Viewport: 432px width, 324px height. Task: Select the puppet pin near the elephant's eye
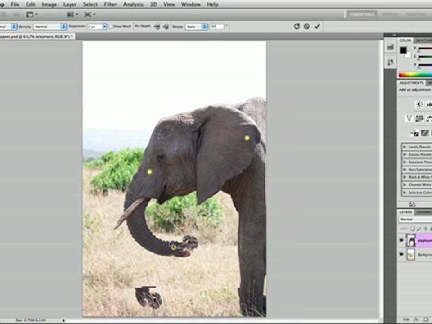point(149,172)
